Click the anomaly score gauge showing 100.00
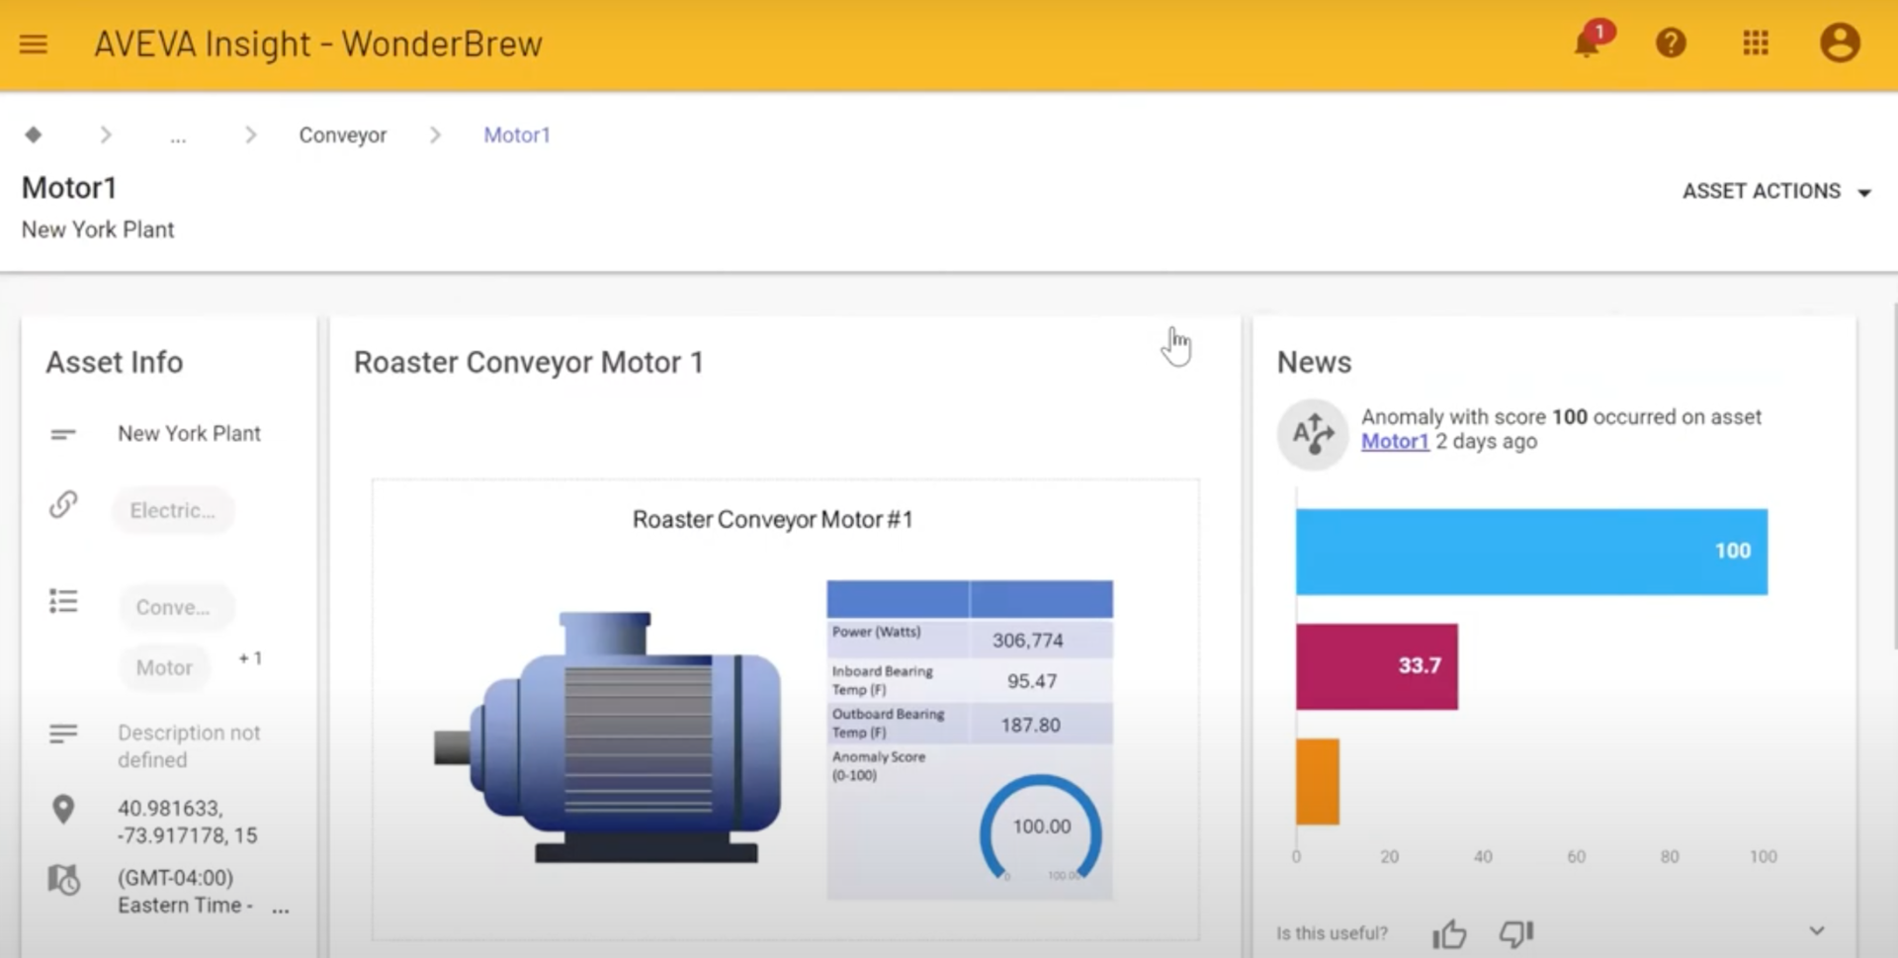The height and width of the screenshot is (958, 1898). click(1040, 827)
